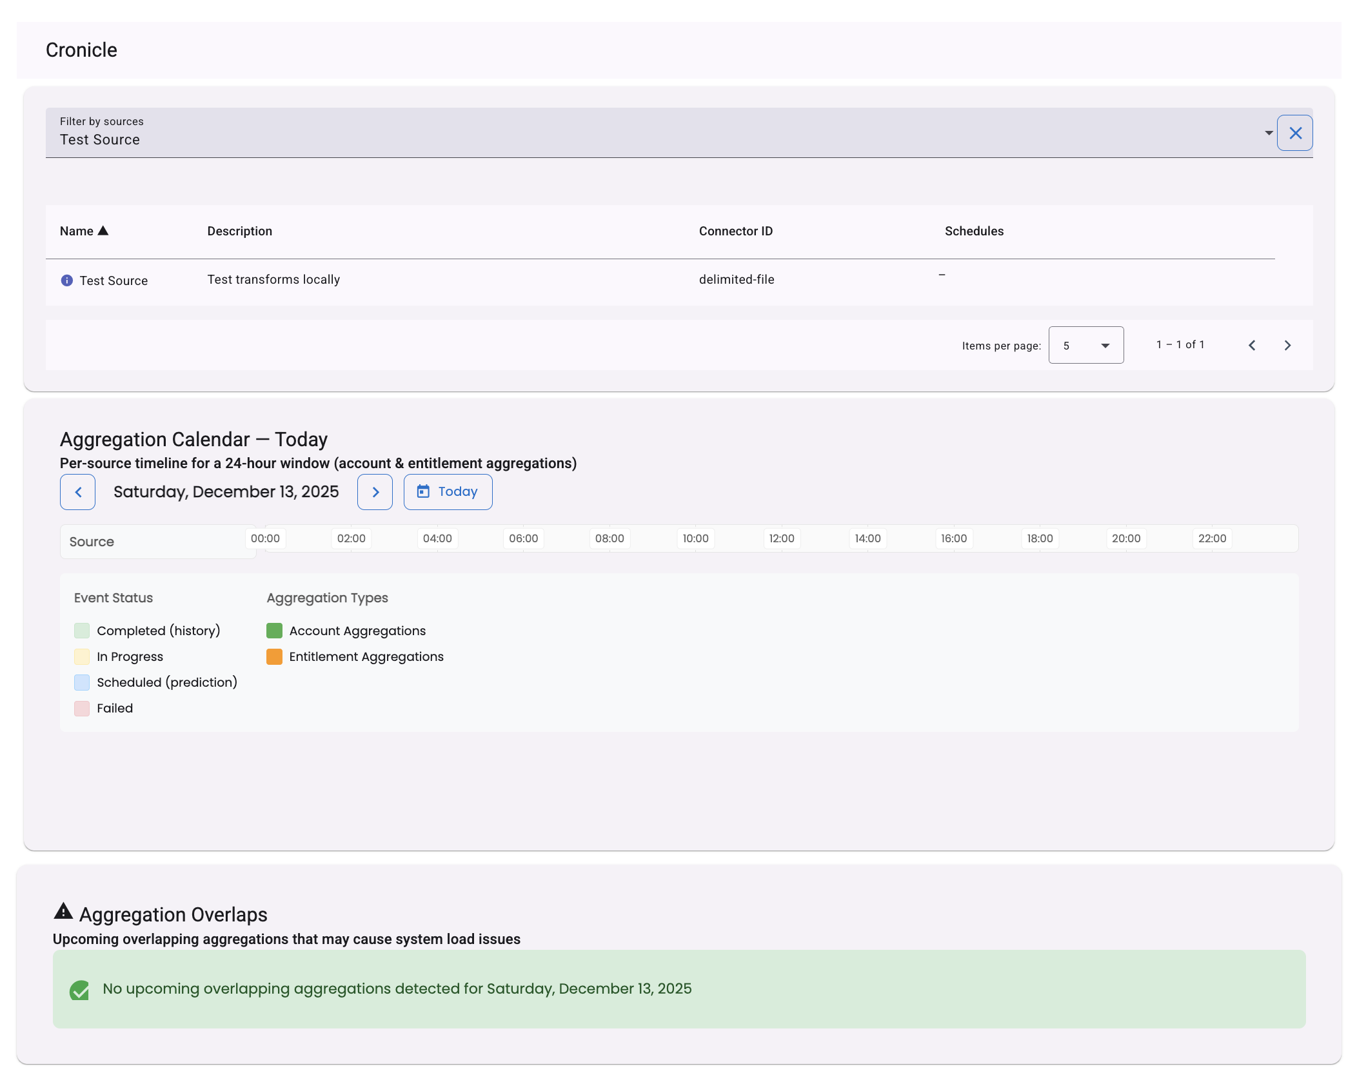Open the Items per page dropdown
The height and width of the screenshot is (1082, 1357).
click(x=1085, y=346)
